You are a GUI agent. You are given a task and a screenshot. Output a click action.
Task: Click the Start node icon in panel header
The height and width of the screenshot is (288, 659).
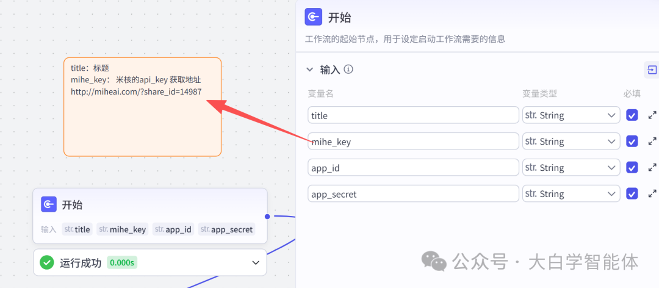(x=314, y=17)
